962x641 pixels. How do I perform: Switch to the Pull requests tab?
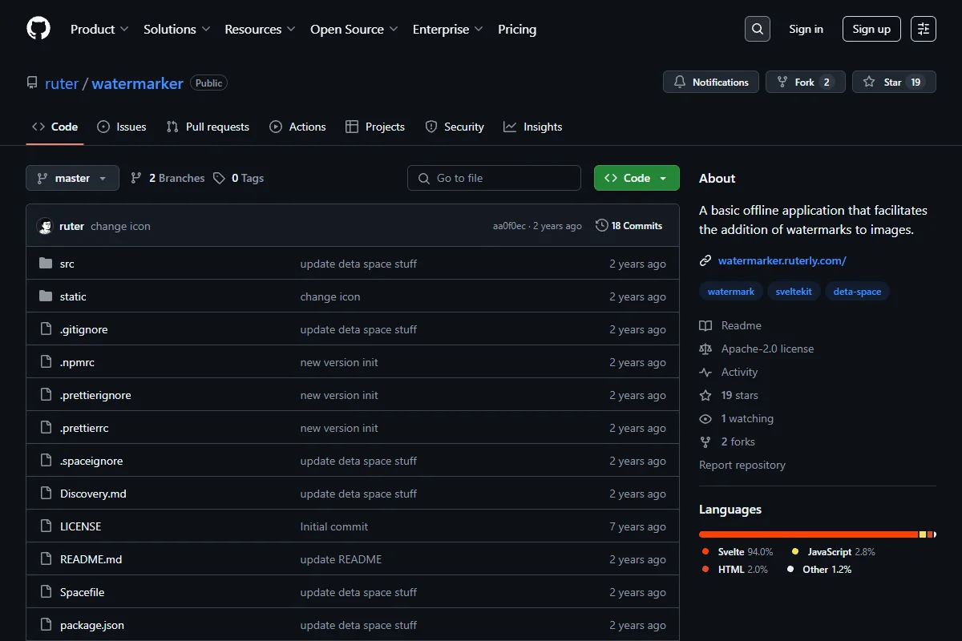208,127
